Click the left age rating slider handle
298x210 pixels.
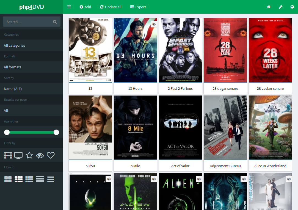point(7,132)
